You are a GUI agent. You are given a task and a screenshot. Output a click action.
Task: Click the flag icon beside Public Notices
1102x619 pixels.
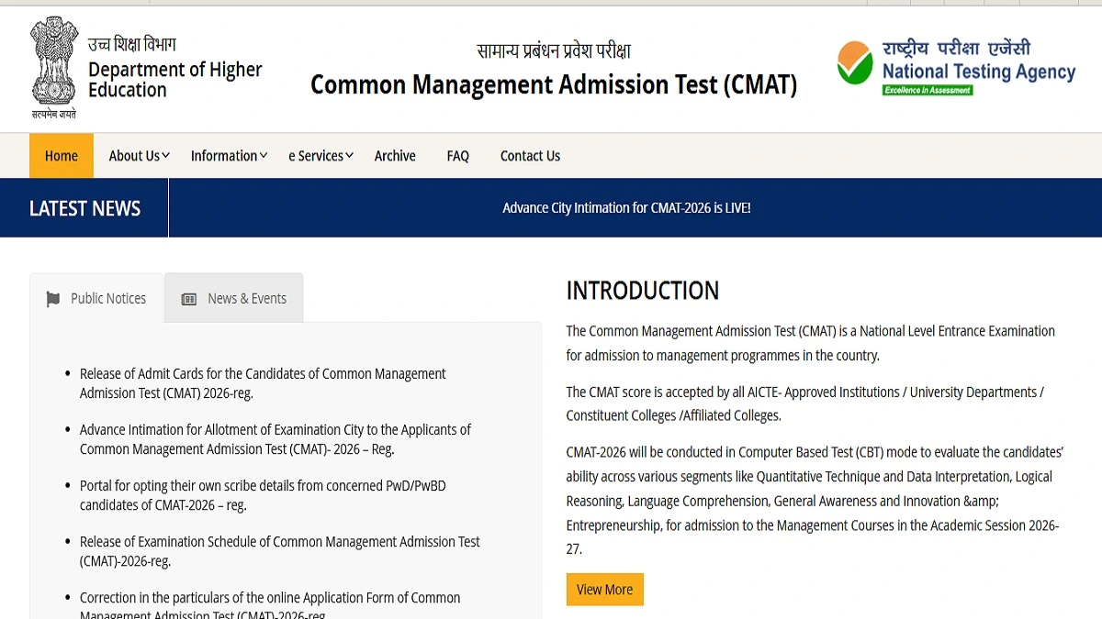click(52, 298)
